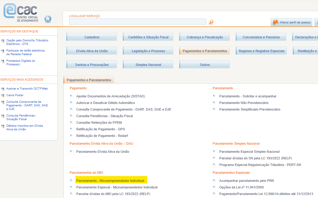The image size is (318, 198).
Task: Open Opção pelo Domicílio Tributário Eletrônico link
Action: click(27, 42)
